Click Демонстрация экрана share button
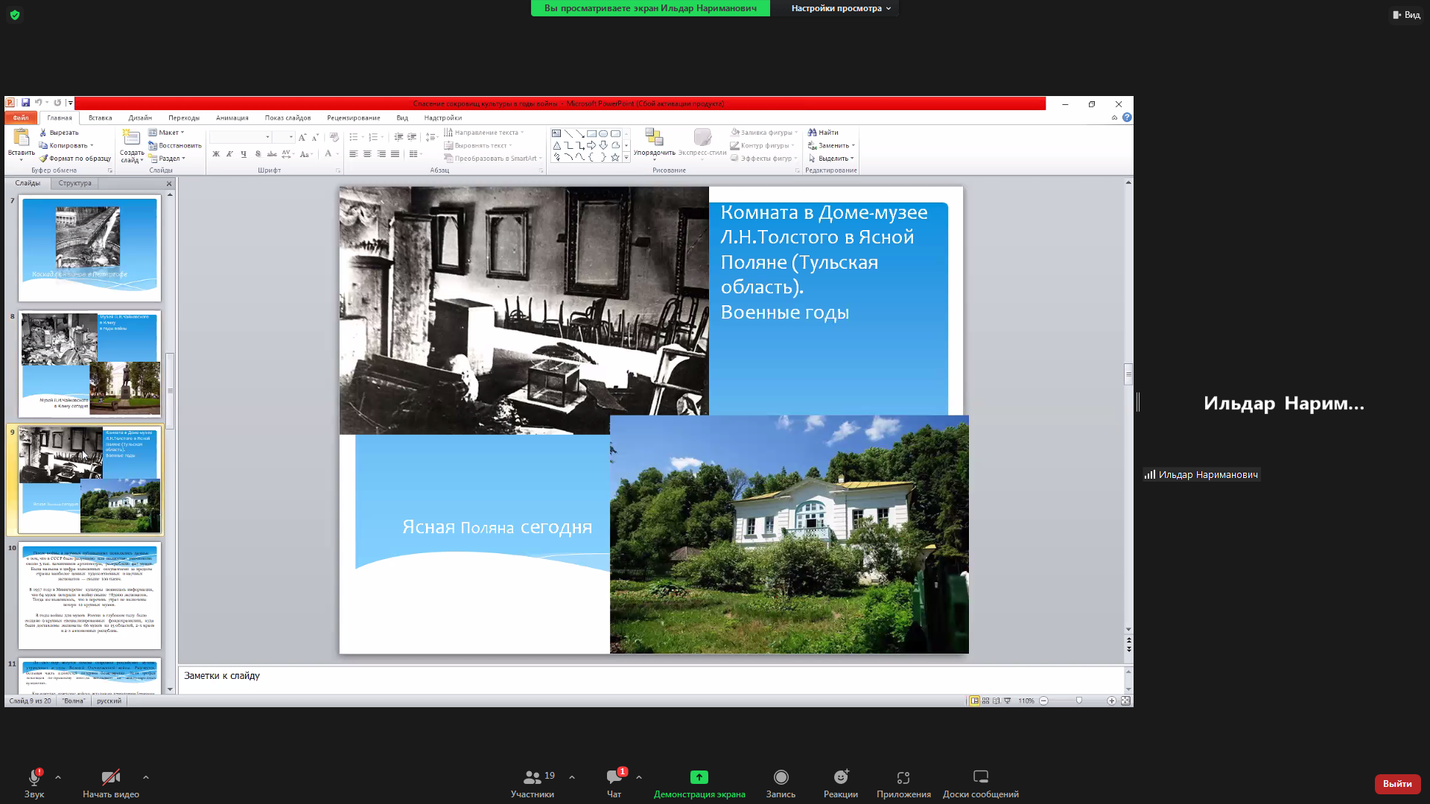The height and width of the screenshot is (804, 1430). point(699,777)
